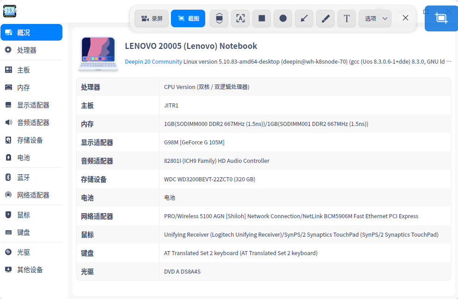The width and height of the screenshot is (458, 299).
Task: Open the 光驱 optical drive section
Action: 24,252
